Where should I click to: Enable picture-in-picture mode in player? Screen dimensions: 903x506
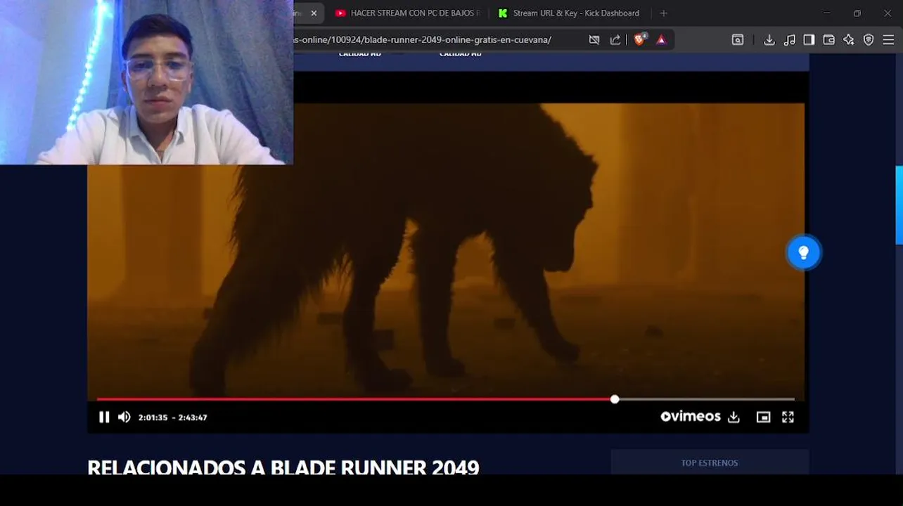763,417
